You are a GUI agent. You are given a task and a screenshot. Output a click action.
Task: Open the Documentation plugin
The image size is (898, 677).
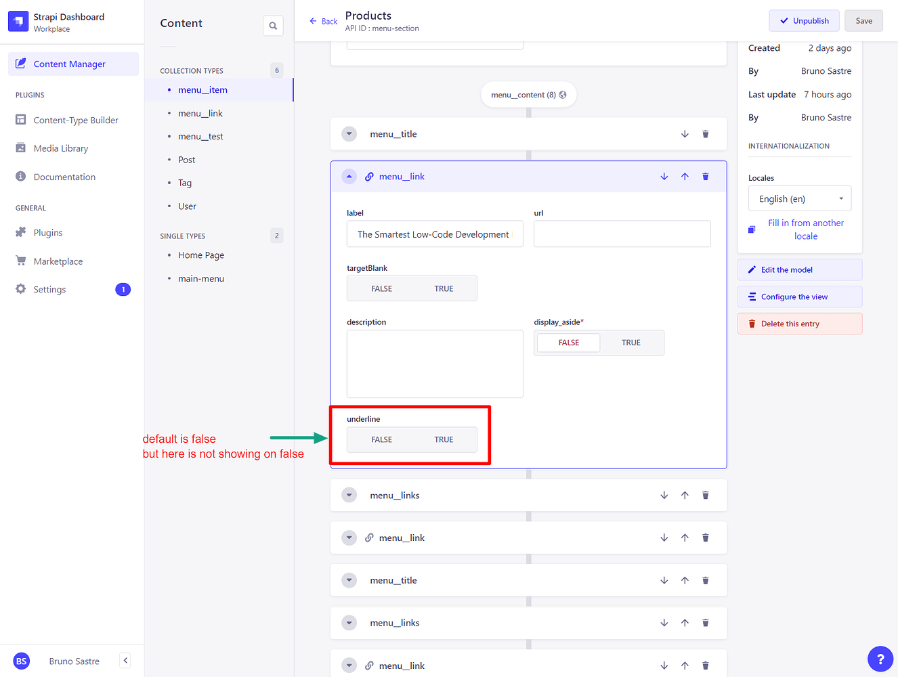66,177
